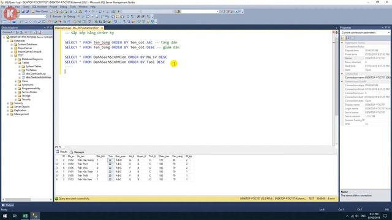Open the Excel icon in taskbar
This screenshot has height=220, width=392.
click(x=25, y=216)
